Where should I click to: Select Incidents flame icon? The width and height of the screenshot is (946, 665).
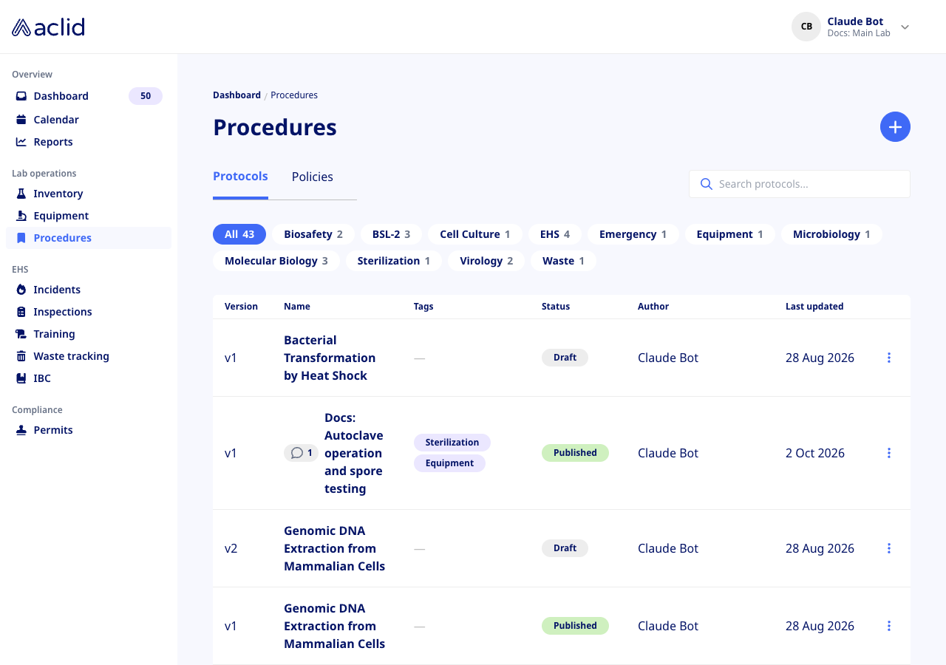pos(21,290)
